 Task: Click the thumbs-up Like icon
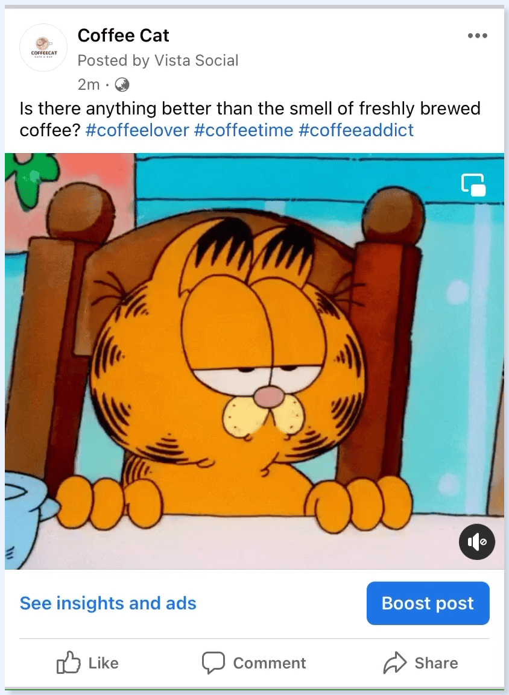tap(69, 662)
